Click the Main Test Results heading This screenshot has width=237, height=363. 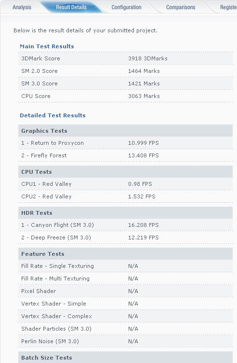47,46
